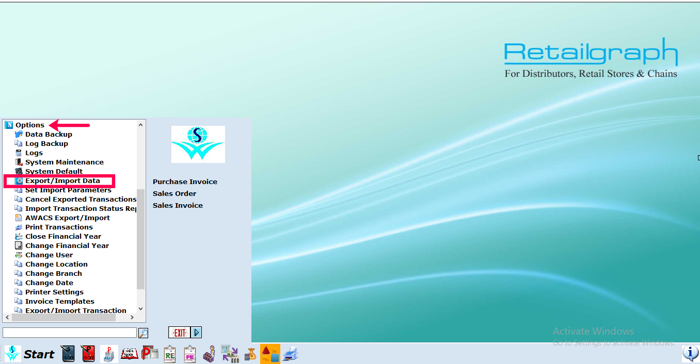Open Change Date option
Viewport: 700px width, 364px height.
pyautogui.click(x=49, y=283)
